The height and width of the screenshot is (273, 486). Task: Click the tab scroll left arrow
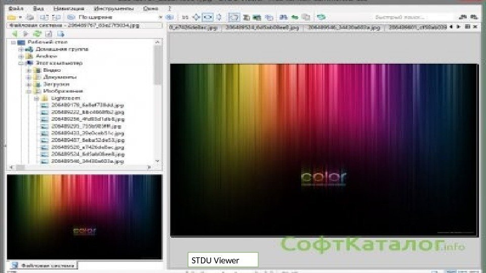coord(451,27)
